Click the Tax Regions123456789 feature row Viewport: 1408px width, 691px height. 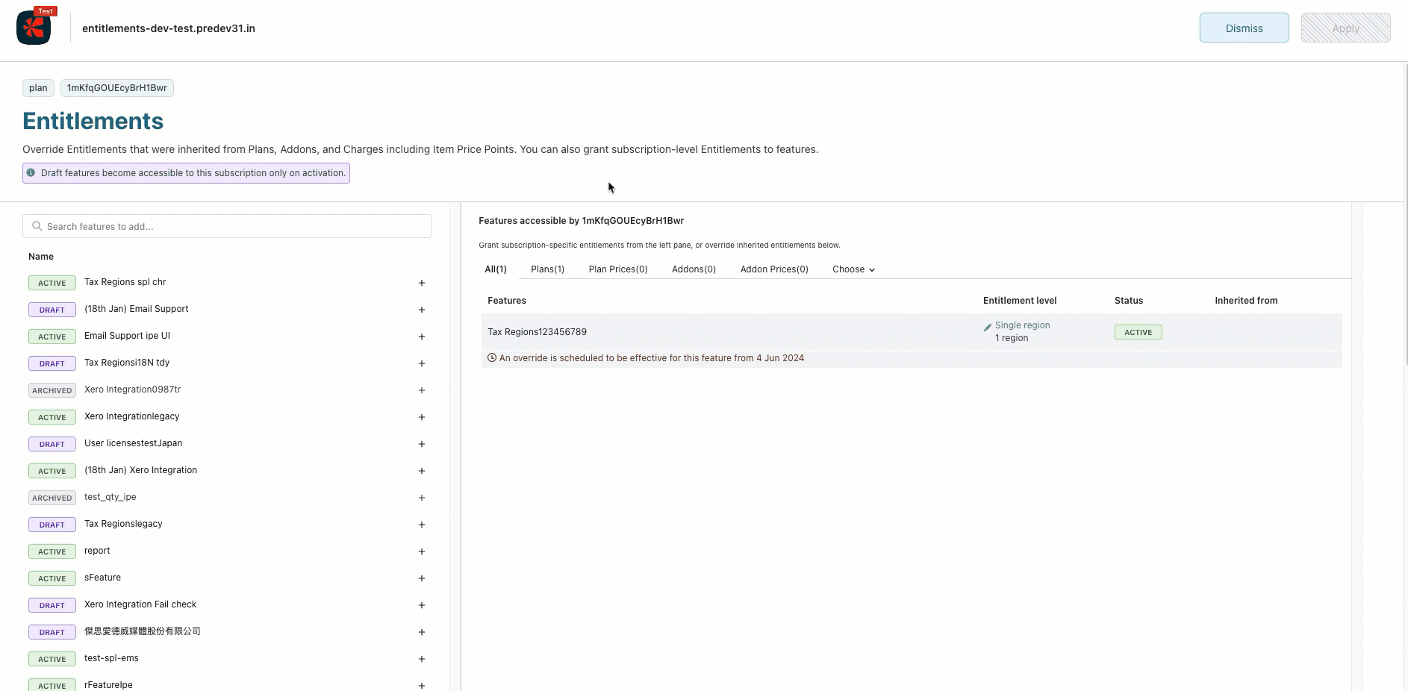point(538,332)
